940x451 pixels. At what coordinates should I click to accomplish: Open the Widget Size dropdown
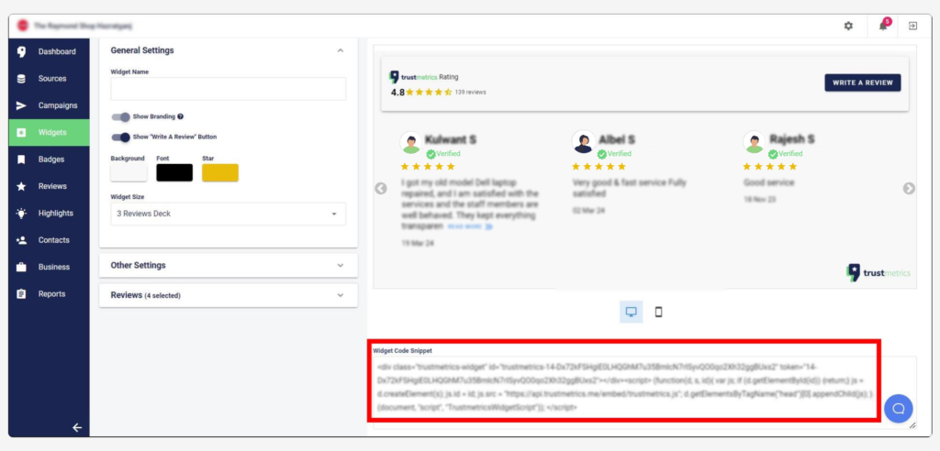[229, 214]
